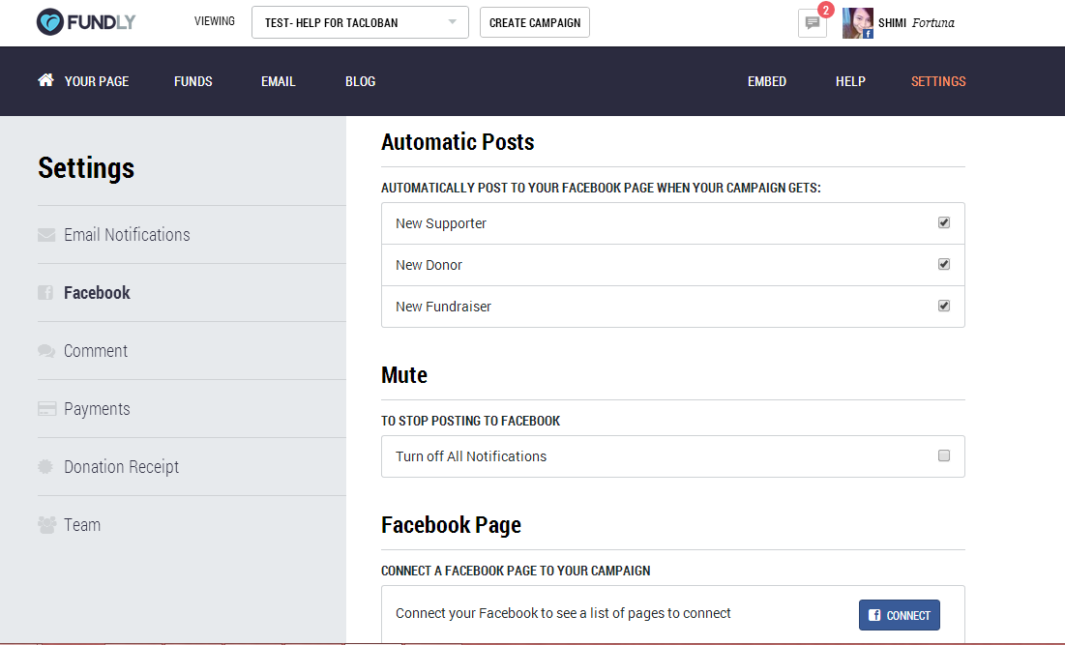
Task: Click the SHIMI Fortuna user name
Action: [x=916, y=23]
